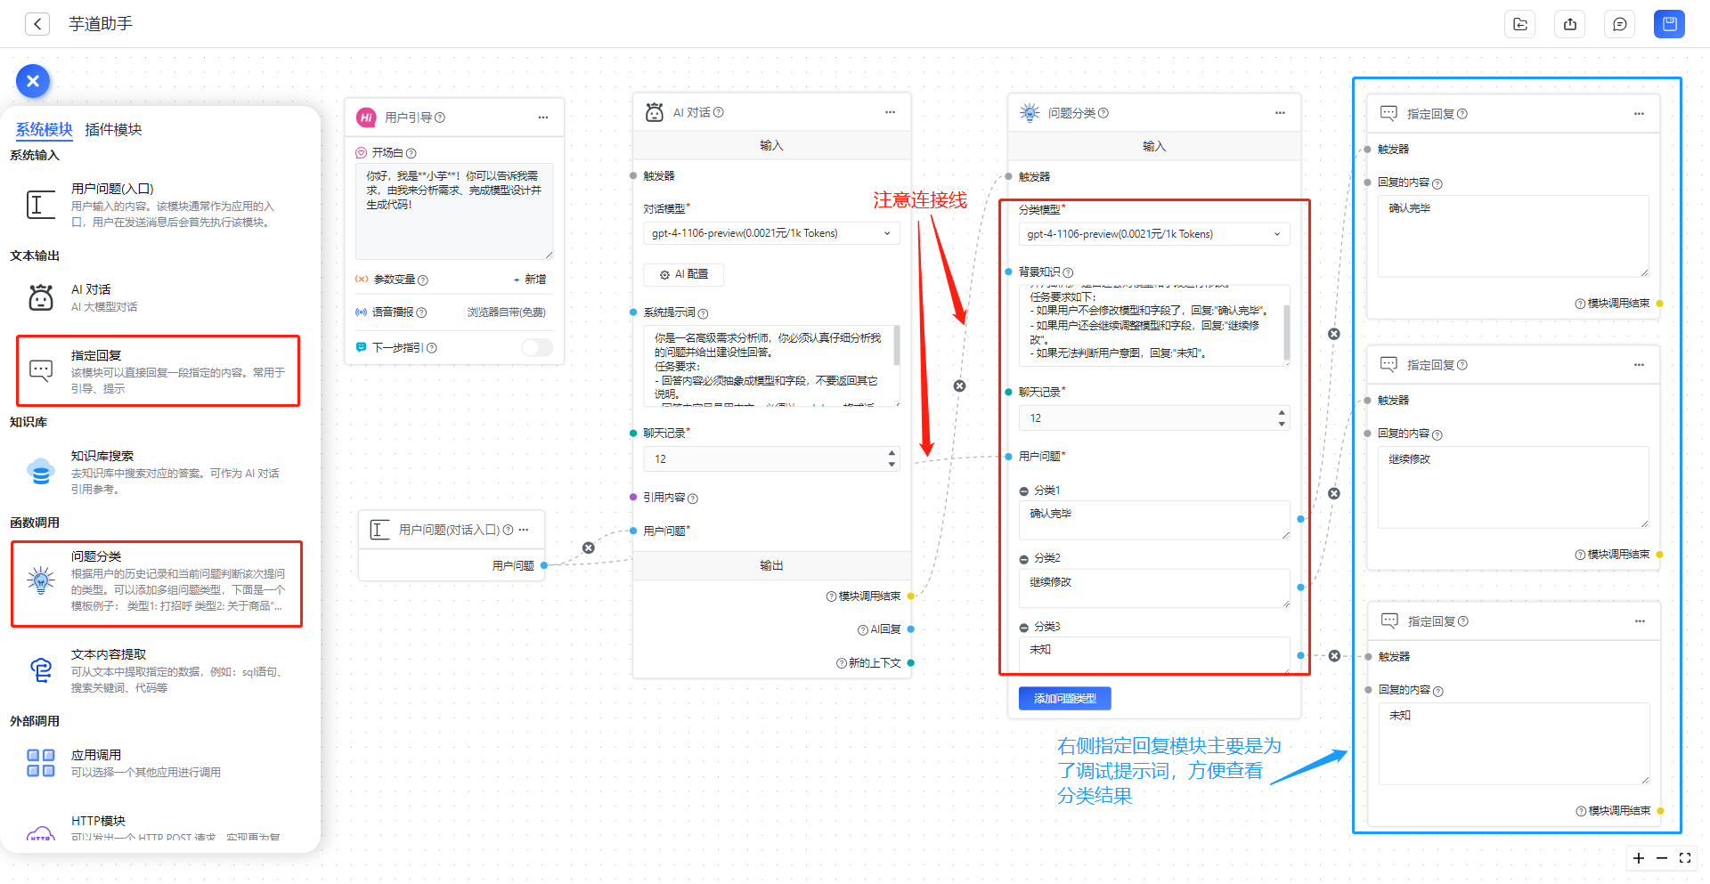The height and width of the screenshot is (884, 1710).
Task: Click the 开场白 text area
Action: 454,211
